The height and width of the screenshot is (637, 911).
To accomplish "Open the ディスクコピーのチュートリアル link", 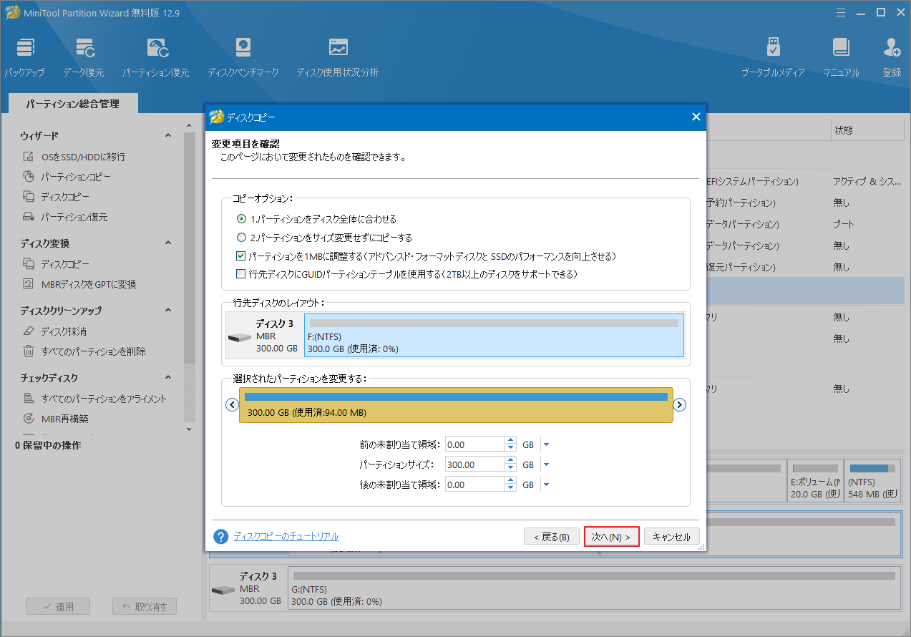I will tap(286, 537).
